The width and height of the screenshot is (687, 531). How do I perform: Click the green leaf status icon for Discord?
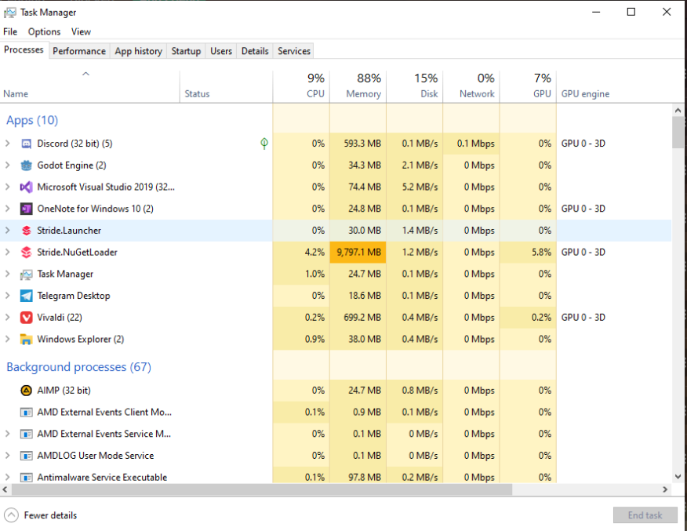pyautogui.click(x=264, y=144)
